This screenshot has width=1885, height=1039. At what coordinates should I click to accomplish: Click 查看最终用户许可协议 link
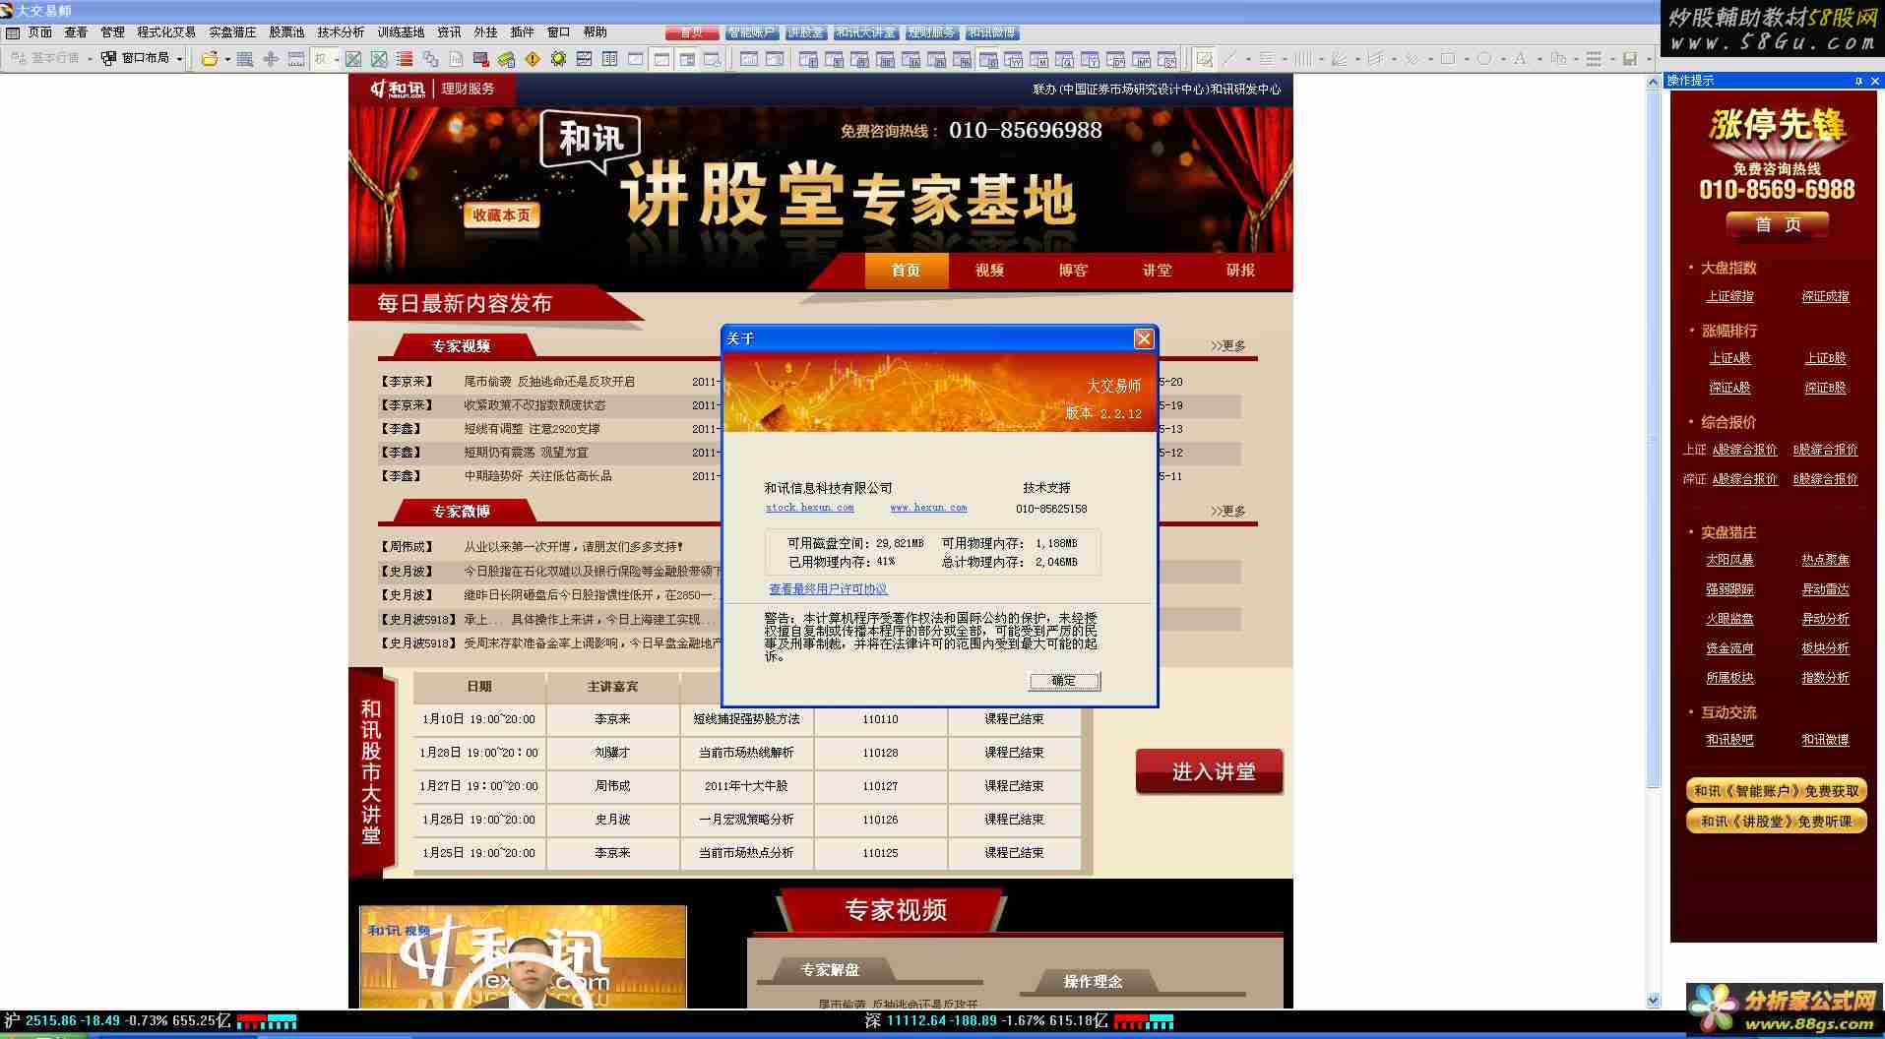(828, 589)
